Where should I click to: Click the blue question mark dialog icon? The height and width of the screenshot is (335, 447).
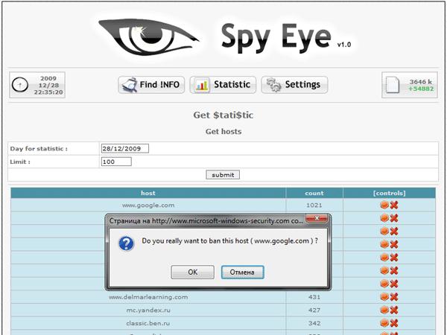(x=127, y=243)
